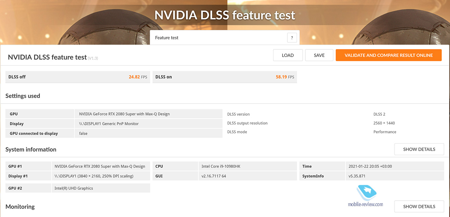This screenshot has width=450, height=217.
Task: Select the SystemInfo v5.35.871 value
Action: (x=357, y=176)
